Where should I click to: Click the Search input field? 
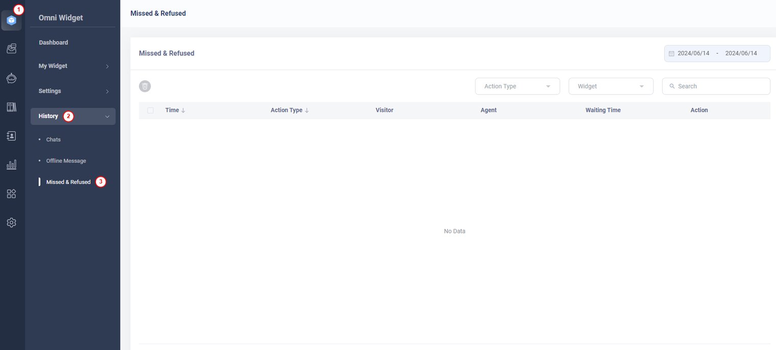point(720,86)
